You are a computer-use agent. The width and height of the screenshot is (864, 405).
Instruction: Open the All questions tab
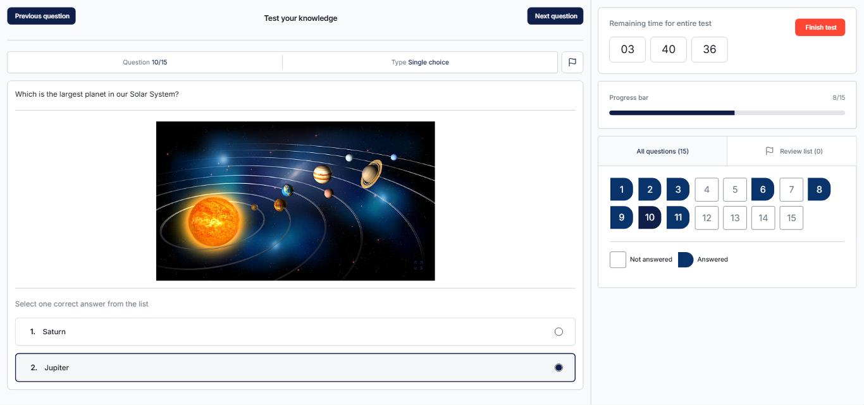tap(662, 151)
